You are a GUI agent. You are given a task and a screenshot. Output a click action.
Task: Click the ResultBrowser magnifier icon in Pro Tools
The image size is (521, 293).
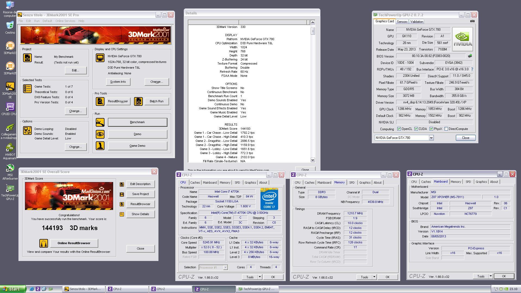coord(100,101)
